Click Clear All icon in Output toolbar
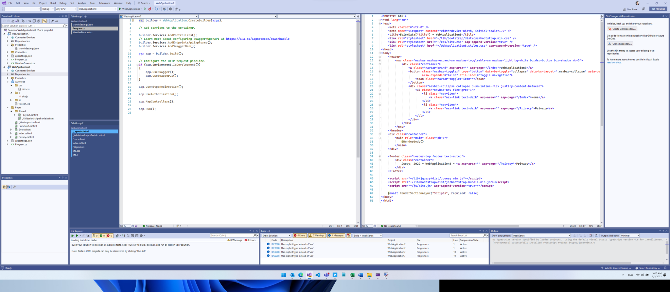The image size is (670, 292). [591, 236]
